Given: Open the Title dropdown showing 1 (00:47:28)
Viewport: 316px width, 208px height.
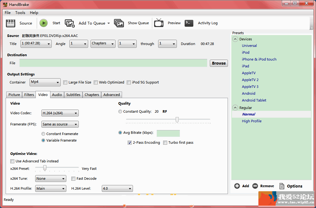Looking at the screenshot, I should [x=36, y=43].
